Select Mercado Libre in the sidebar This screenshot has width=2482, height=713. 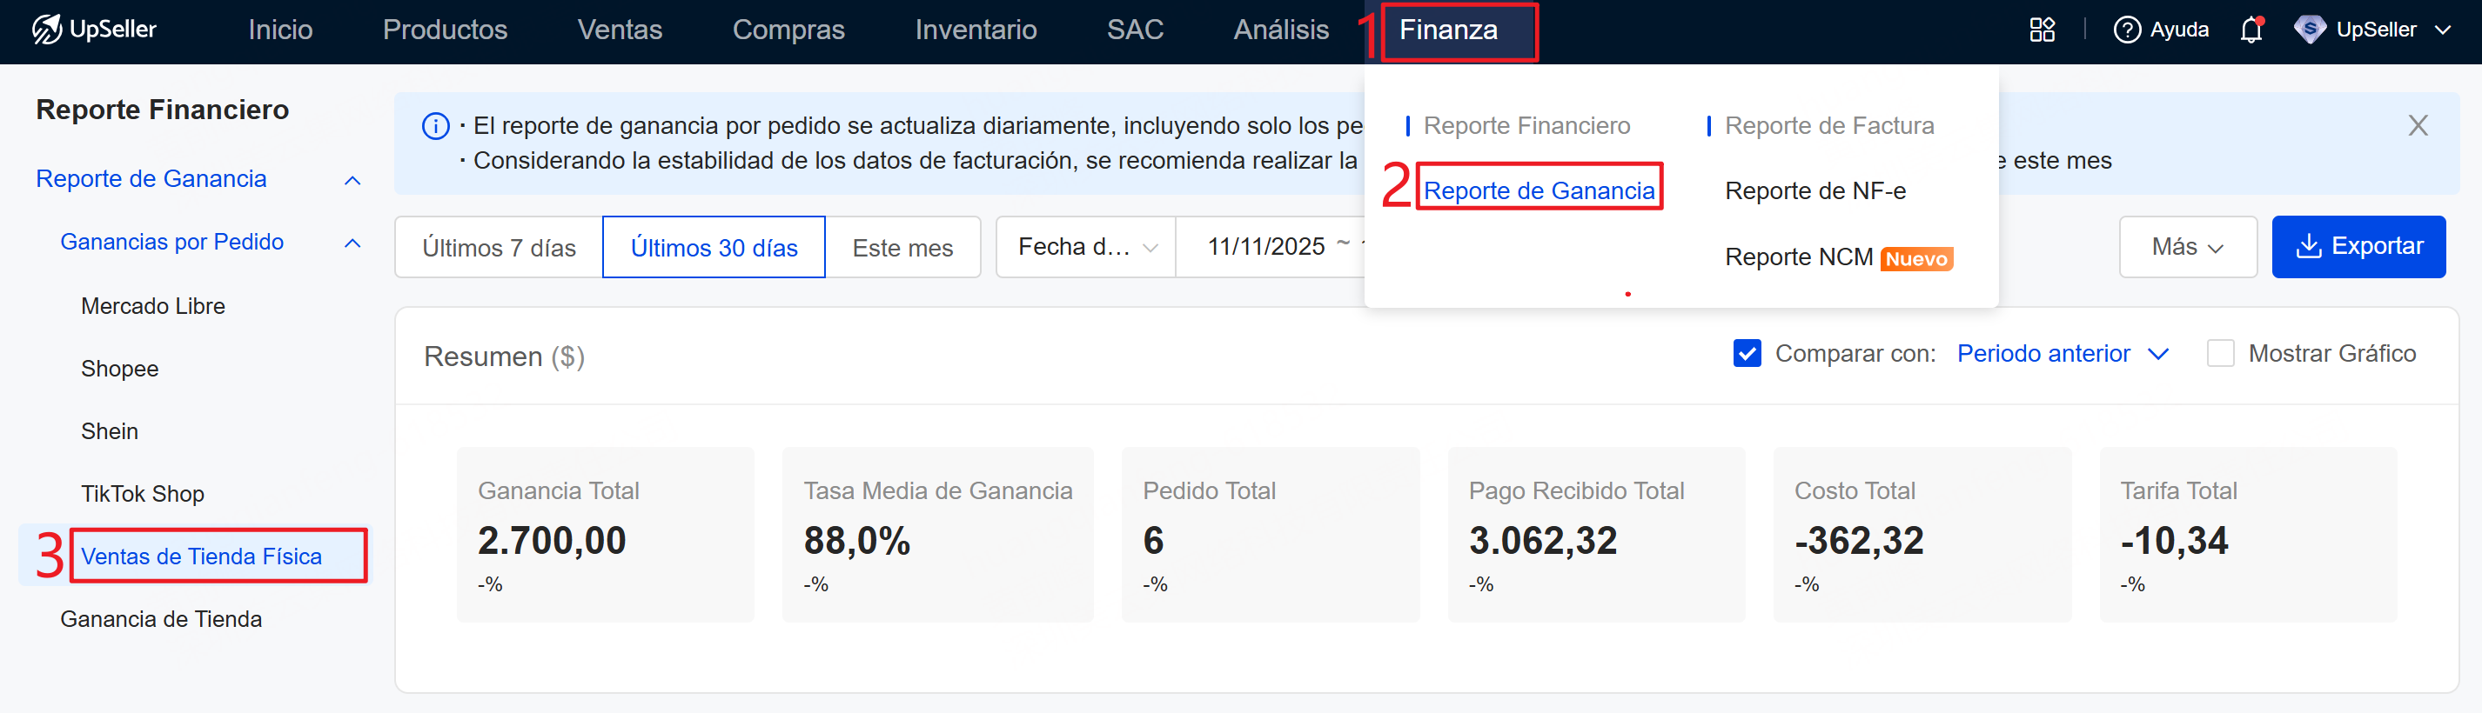[152, 306]
